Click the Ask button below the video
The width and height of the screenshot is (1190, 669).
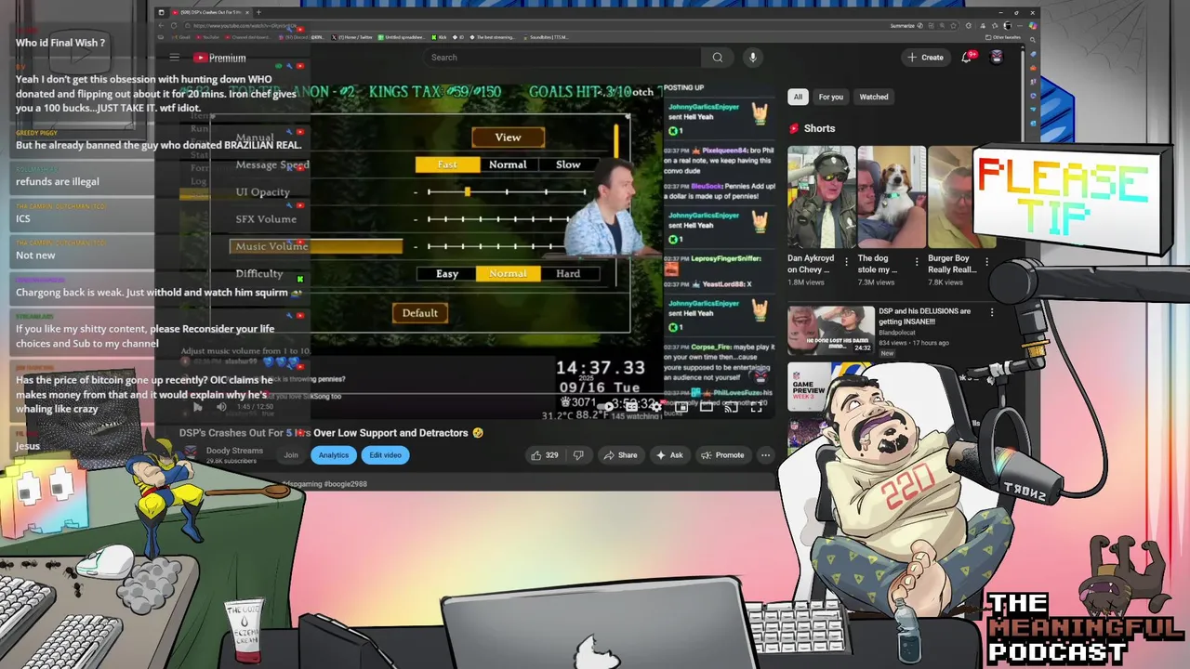(x=669, y=455)
